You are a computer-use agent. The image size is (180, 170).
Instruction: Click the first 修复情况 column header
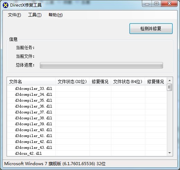pos(100,82)
